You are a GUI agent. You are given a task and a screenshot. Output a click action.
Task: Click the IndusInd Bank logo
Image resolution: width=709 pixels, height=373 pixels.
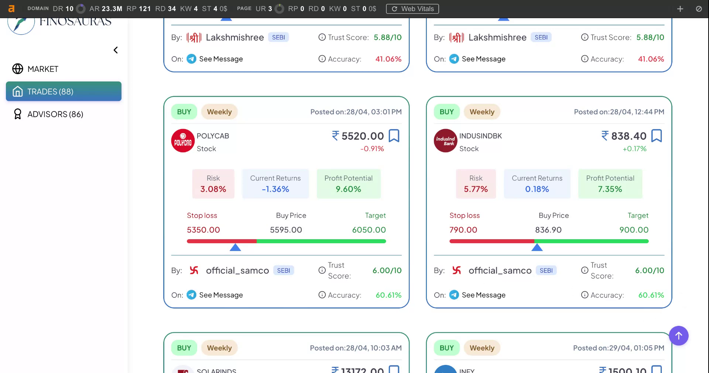click(445, 141)
